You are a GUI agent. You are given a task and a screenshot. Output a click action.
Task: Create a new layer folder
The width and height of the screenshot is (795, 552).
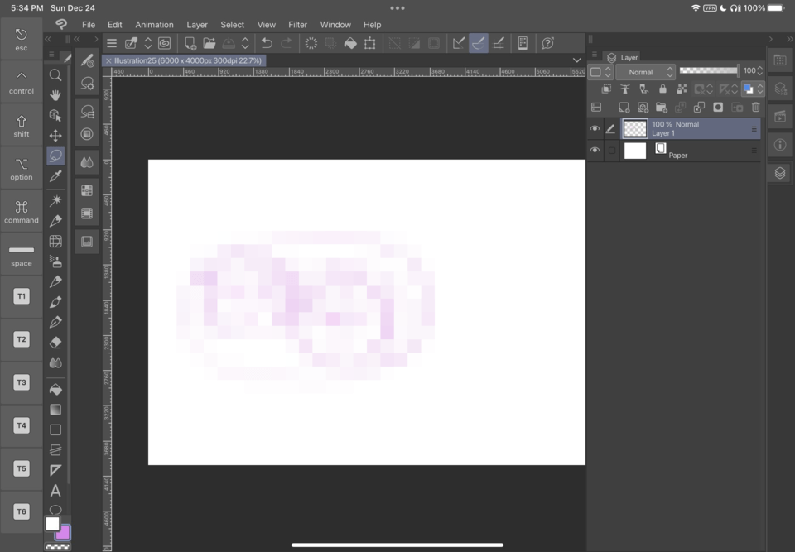pos(660,107)
